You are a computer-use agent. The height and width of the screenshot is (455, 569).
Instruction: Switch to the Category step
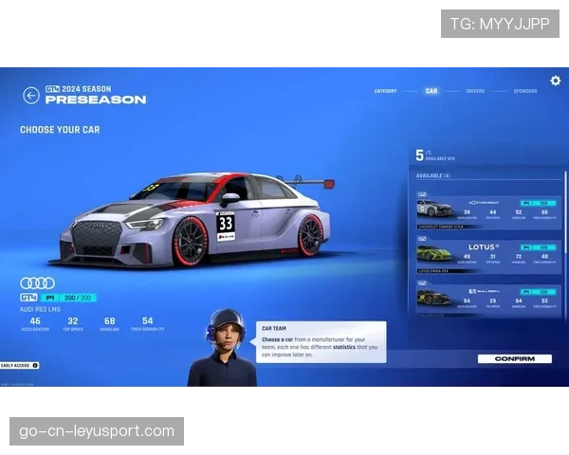(x=385, y=91)
